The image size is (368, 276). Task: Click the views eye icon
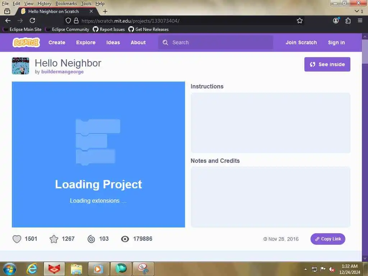coord(125,239)
